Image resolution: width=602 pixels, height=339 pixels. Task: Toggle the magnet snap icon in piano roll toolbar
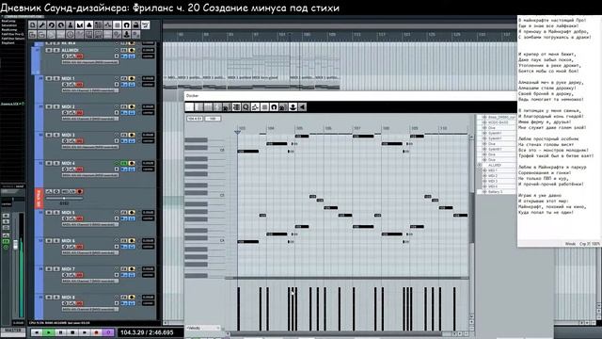(x=274, y=106)
